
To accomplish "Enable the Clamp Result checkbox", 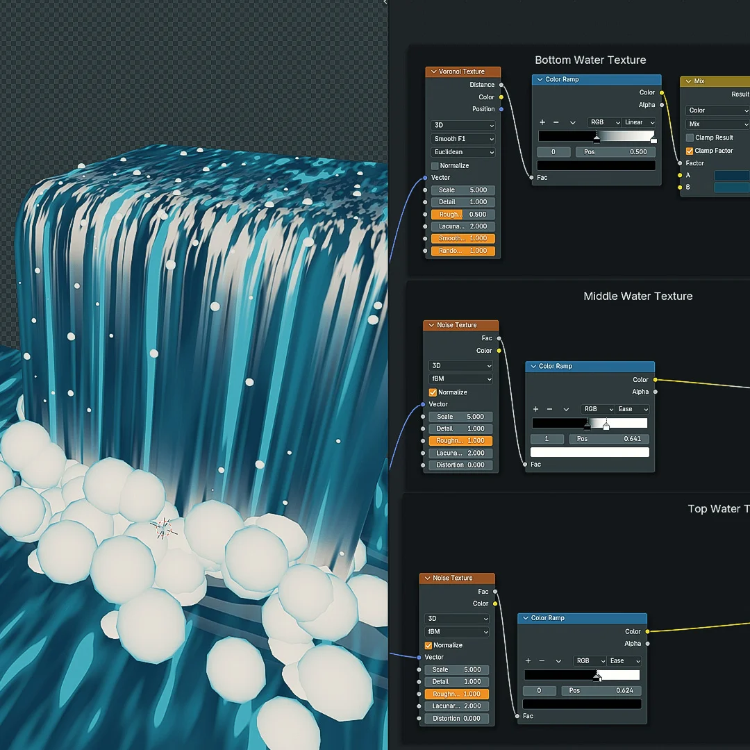I will (x=690, y=137).
